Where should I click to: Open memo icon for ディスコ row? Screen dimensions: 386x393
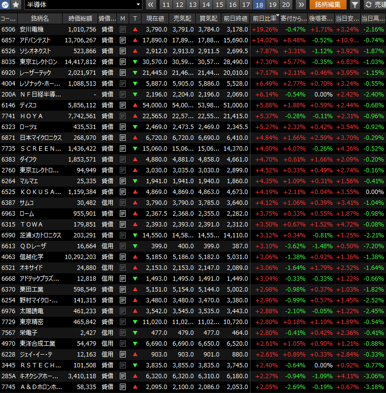[123, 105]
